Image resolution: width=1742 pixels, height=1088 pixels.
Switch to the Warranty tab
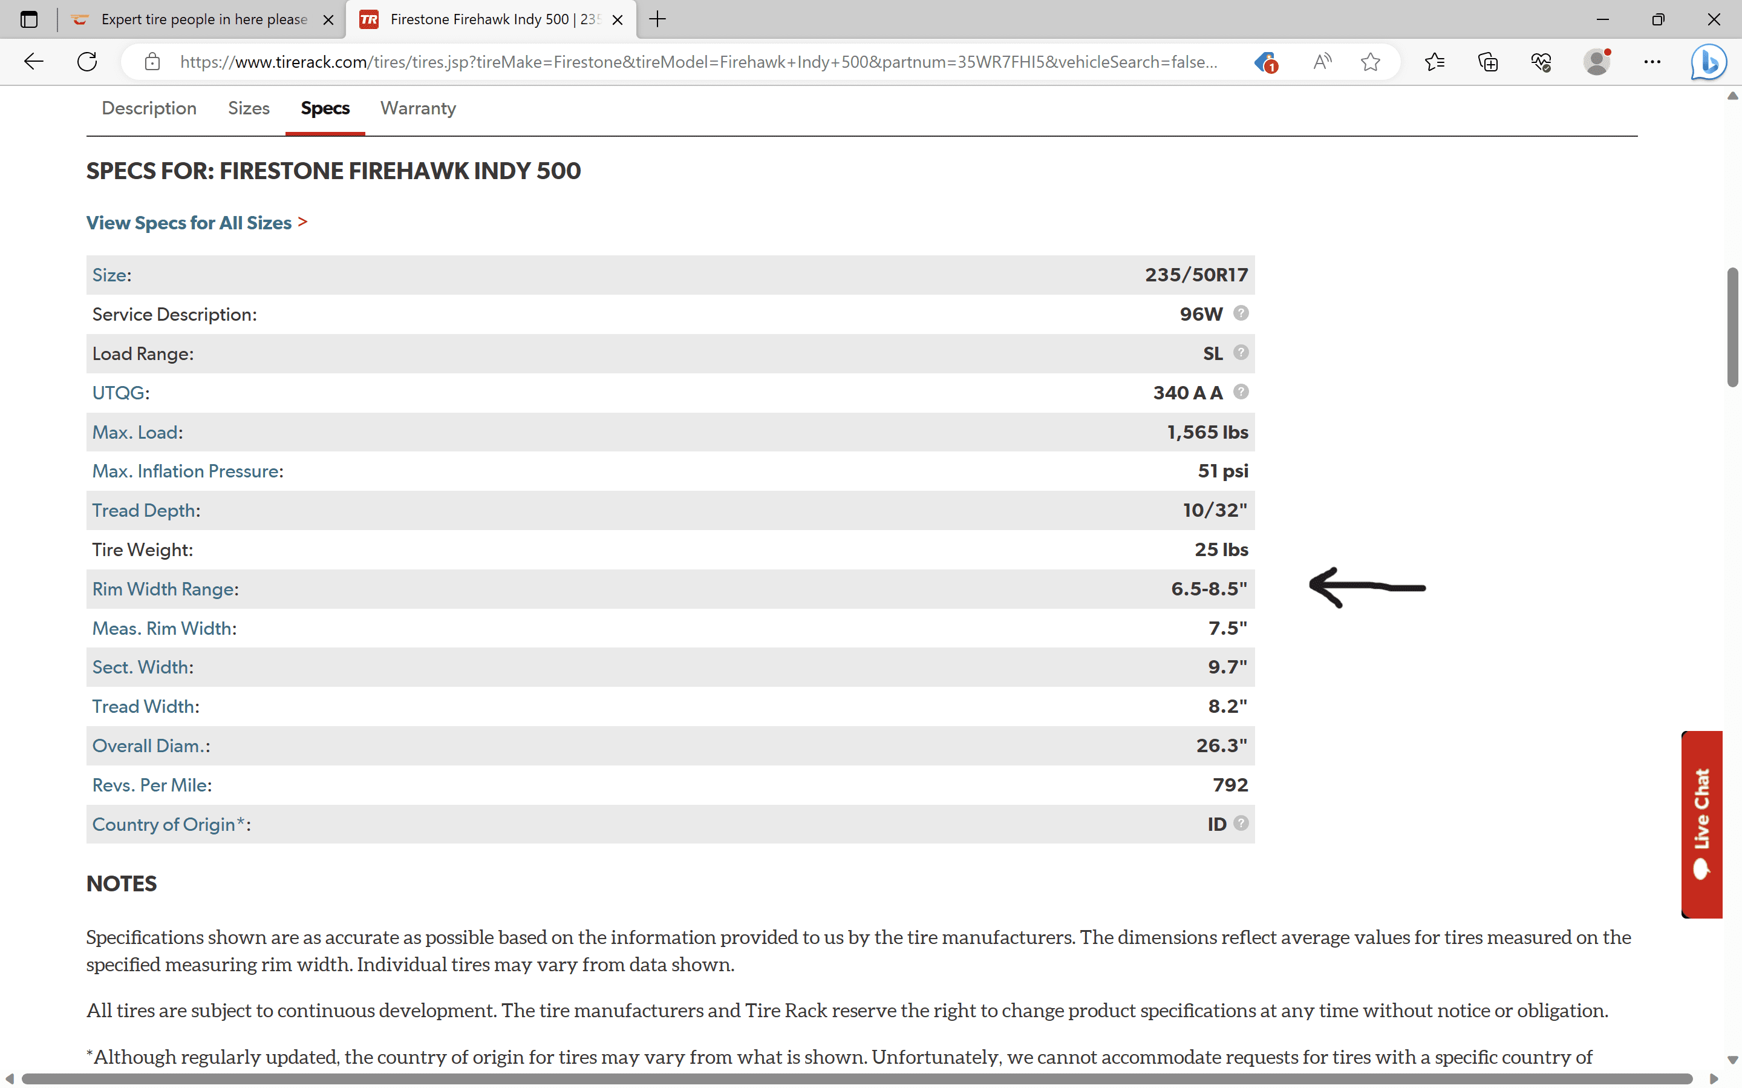click(x=418, y=108)
